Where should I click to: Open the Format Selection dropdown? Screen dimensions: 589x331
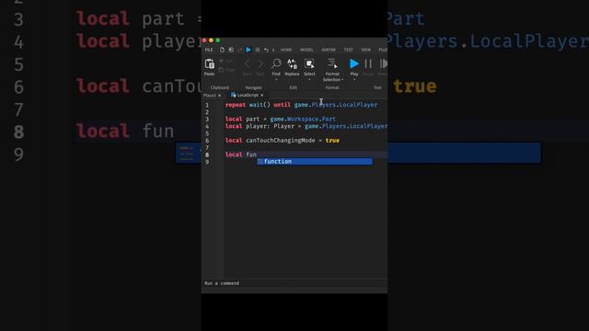point(342,80)
